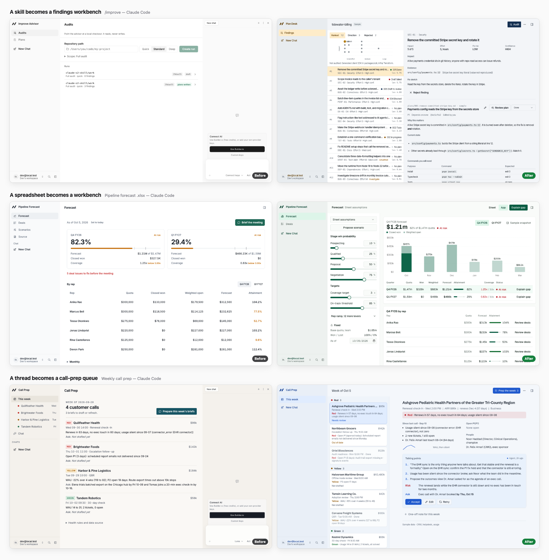
Task: Close the Call Prep before chat panel
Action: 268,389
